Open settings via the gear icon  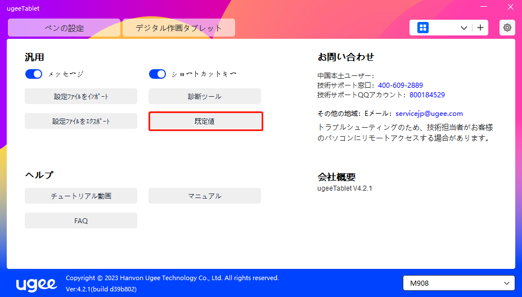click(x=507, y=28)
